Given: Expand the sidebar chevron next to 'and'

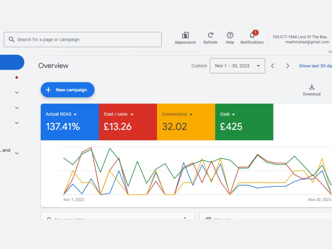Looking at the screenshot, I should pyautogui.click(x=17, y=153).
